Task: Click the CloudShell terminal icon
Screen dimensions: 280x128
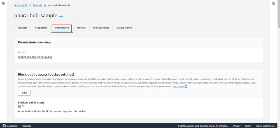Action: [4, 126]
